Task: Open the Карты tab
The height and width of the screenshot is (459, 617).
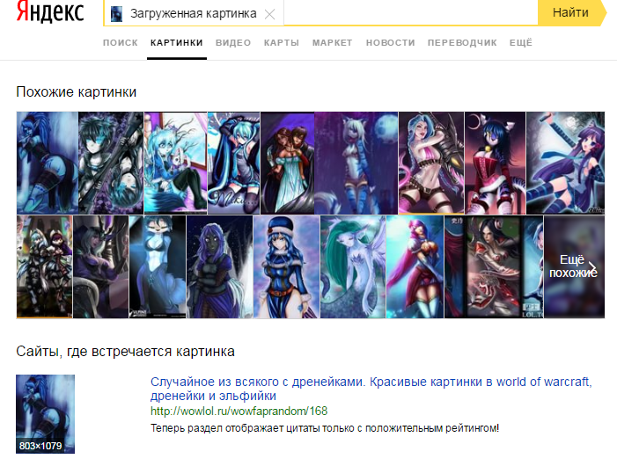Action: click(x=282, y=43)
